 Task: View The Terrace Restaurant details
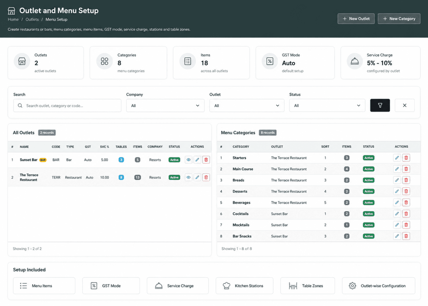[x=189, y=177]
